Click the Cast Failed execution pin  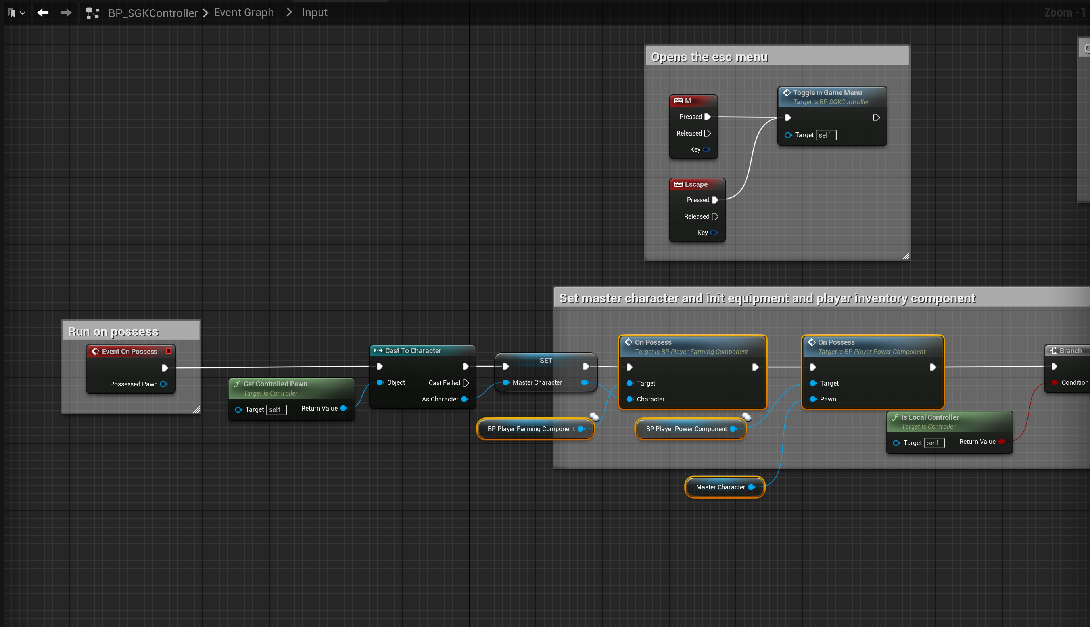pos(465,383)
